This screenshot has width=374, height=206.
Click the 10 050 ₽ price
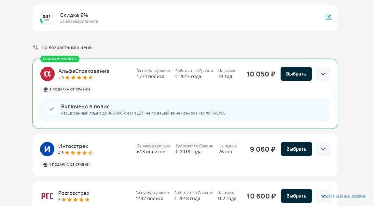(x=261, y=74)
